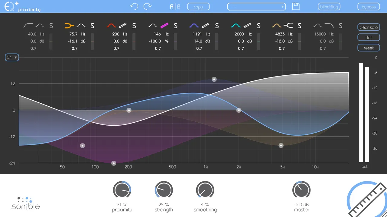Select the low-shelf shape icon on the 75.7 Hz band
This screenshot has height=217, width=387.
[x=70, y=26]
